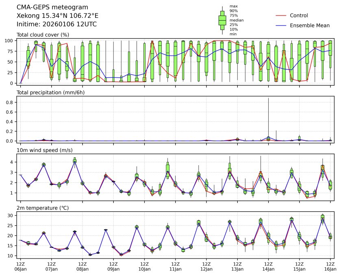Click the Xekong coordinates text
Screen dimensions: 341x276
pyautogui.click(x=57, y=16)
